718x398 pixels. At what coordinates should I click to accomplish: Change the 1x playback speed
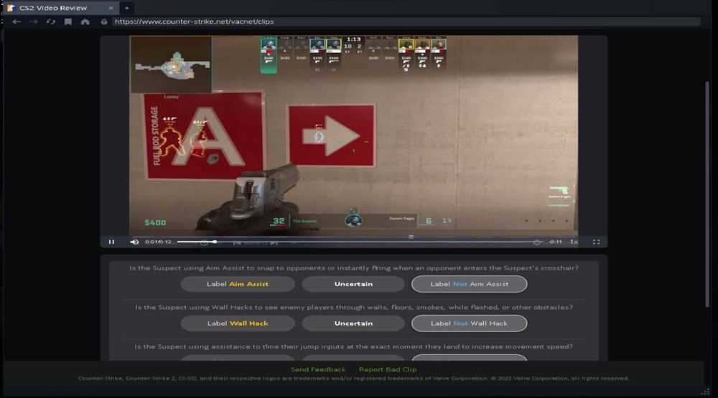click(x=574, y=242)
